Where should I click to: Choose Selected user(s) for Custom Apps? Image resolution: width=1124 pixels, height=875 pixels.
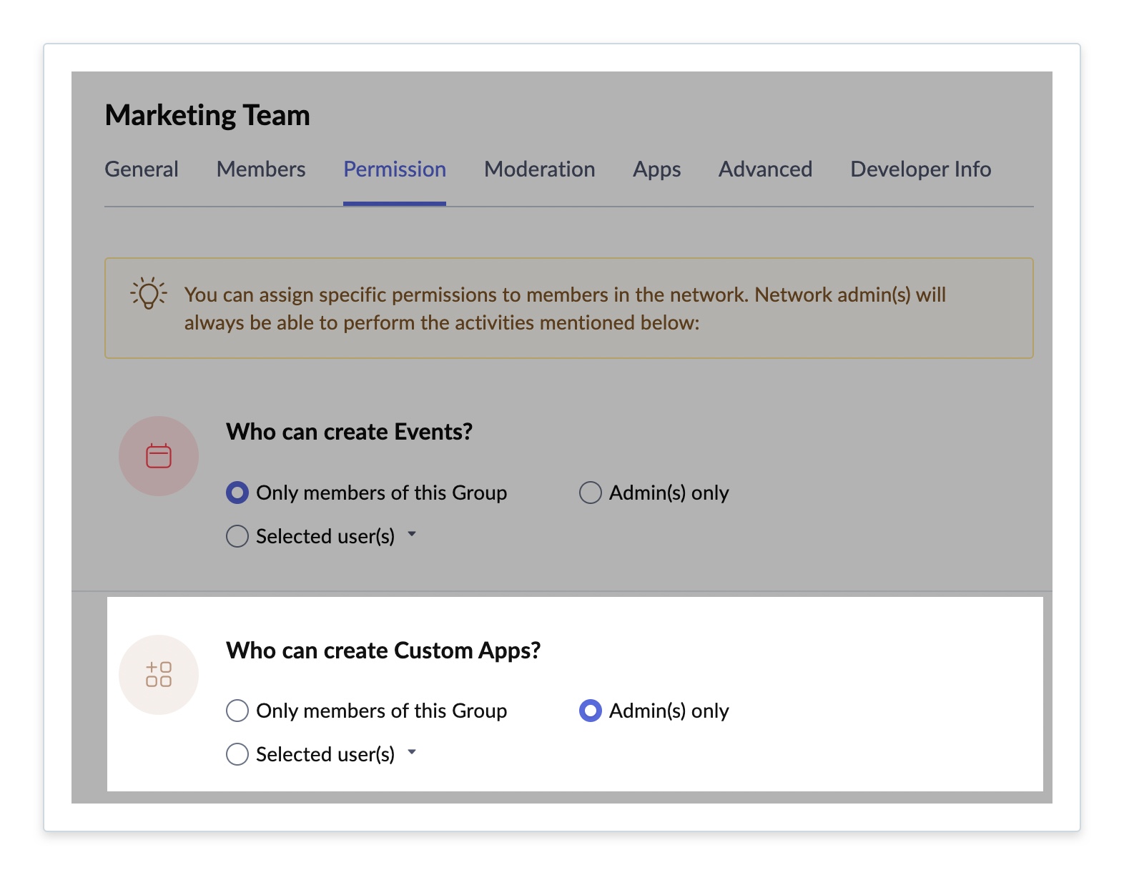click(x=237, y=754)
